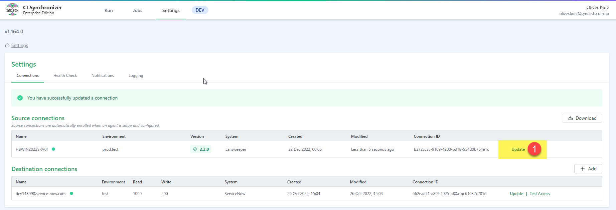Click the source connection ID b272cc3c value
The width and height of the screenshot is (616, 210).
451,149
